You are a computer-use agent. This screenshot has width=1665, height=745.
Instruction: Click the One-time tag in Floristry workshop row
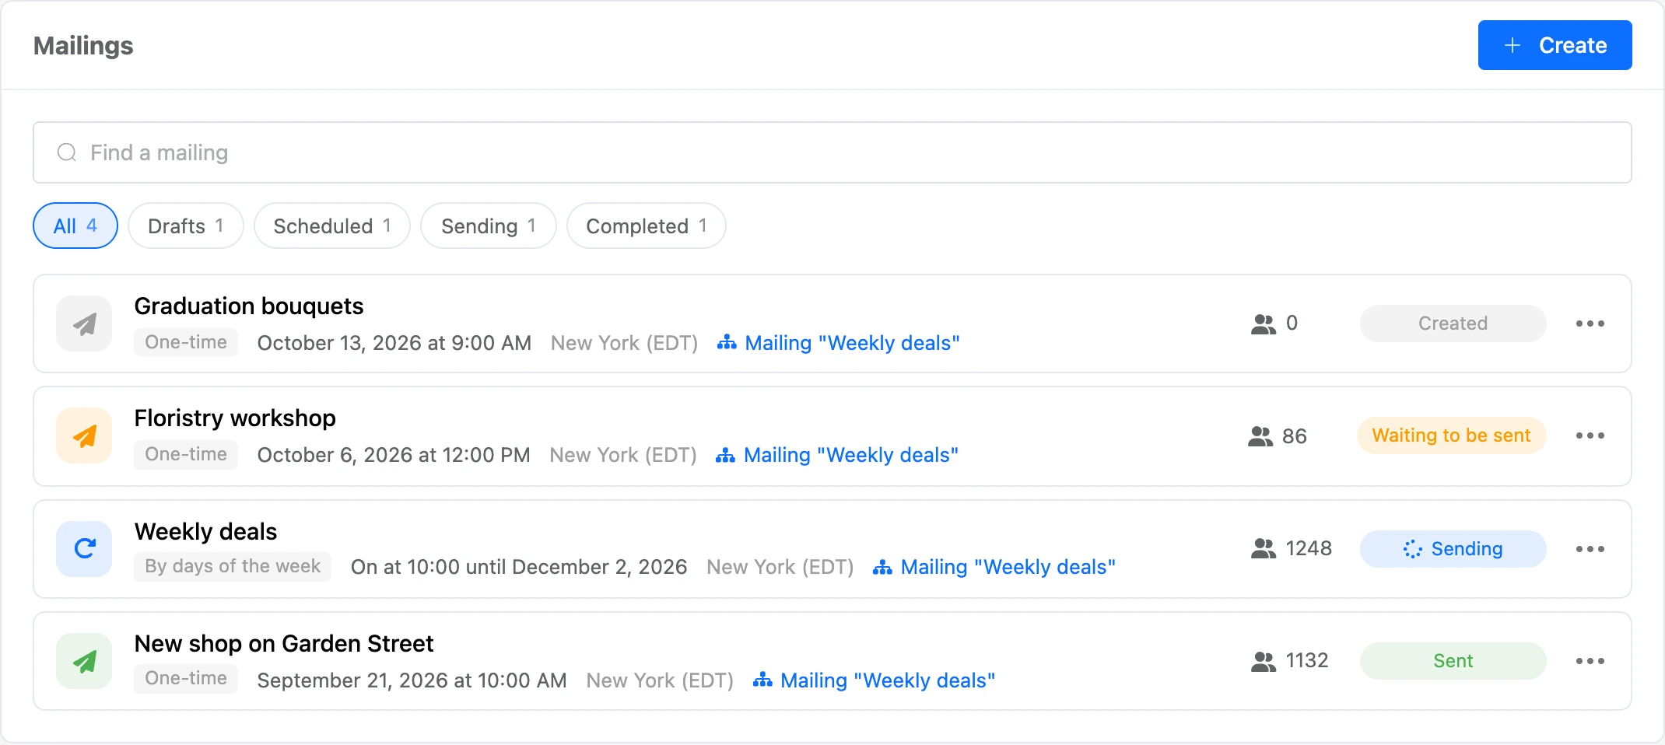pyautogui.click(x=186, y=454)
